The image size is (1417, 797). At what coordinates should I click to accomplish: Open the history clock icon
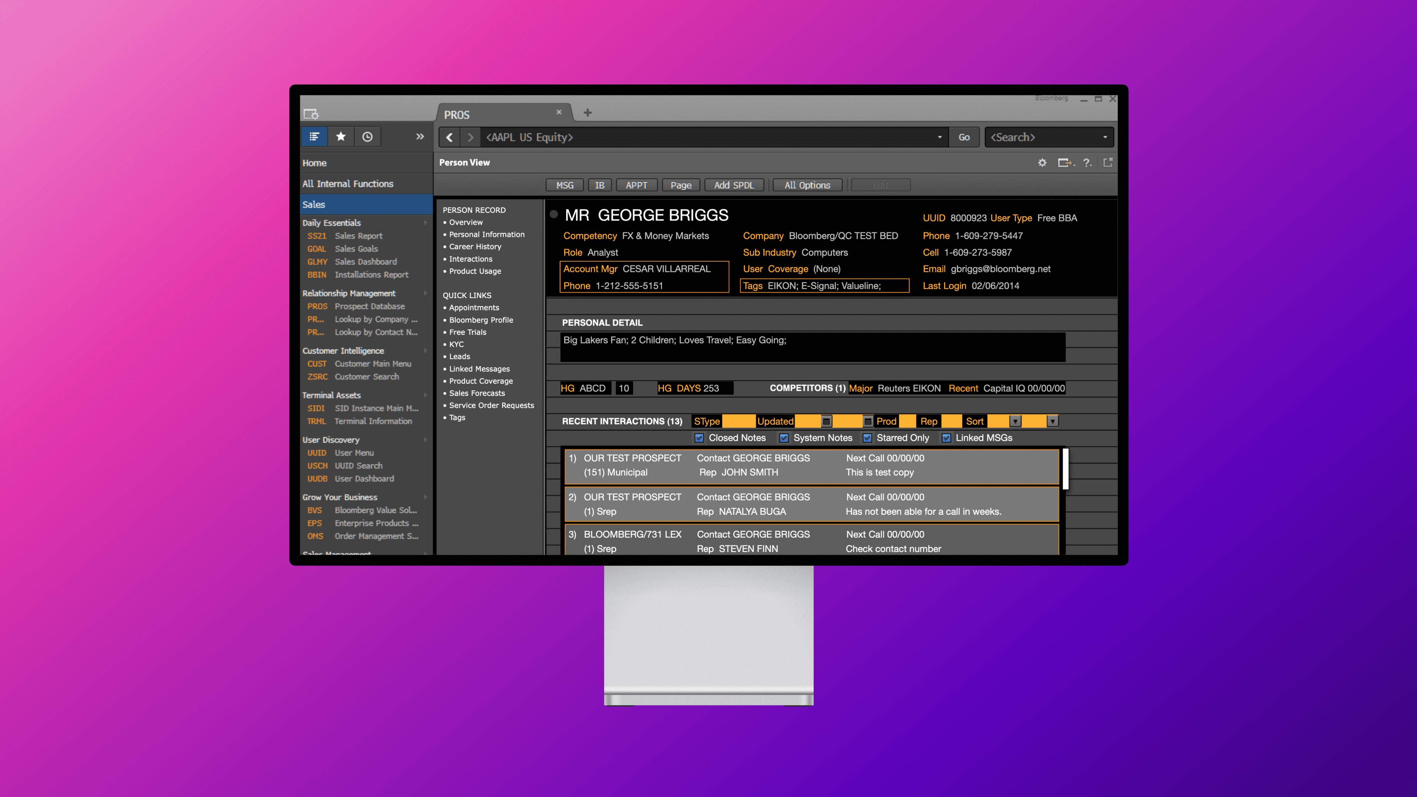[368, 137]
